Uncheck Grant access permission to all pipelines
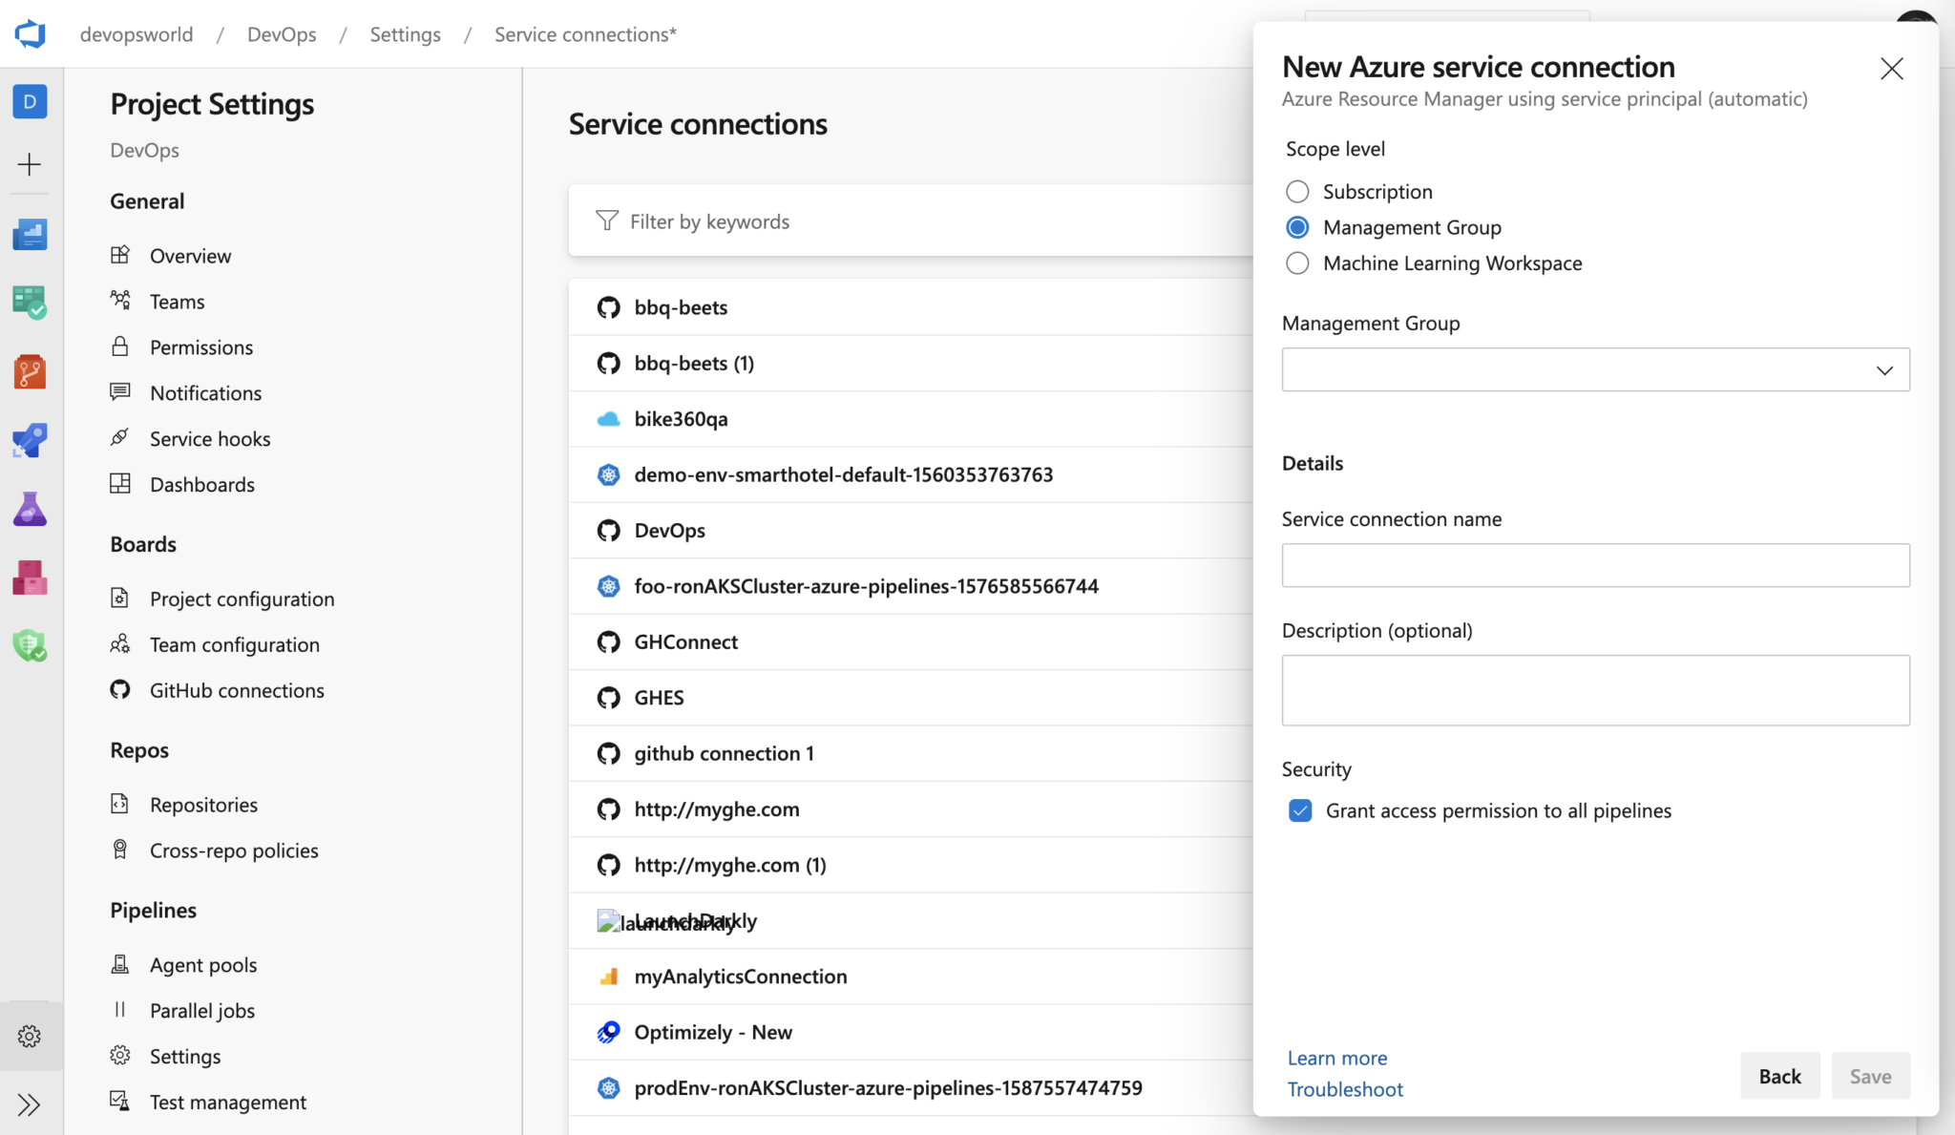The image size is (1955, 1135). point(1300,810)
